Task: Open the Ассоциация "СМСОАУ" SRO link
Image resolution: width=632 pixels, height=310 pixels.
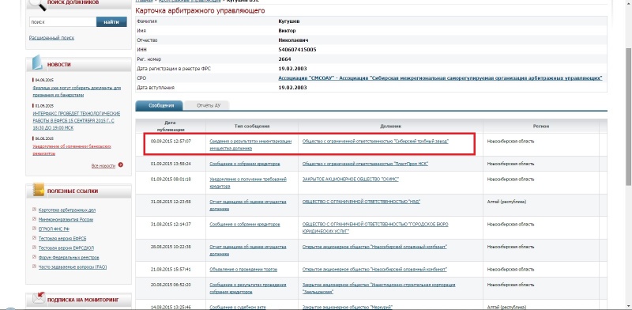Action: [440, 78]
